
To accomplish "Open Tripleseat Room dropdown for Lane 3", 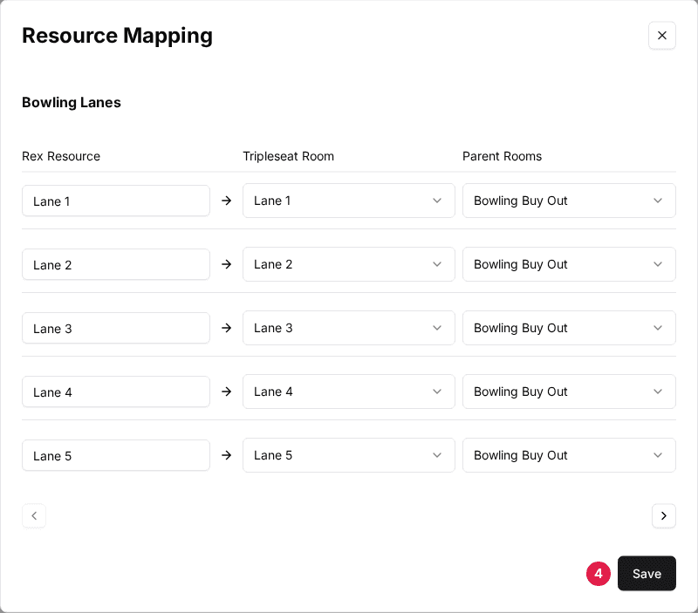I will pyautogui.click(x=348, y=328).
